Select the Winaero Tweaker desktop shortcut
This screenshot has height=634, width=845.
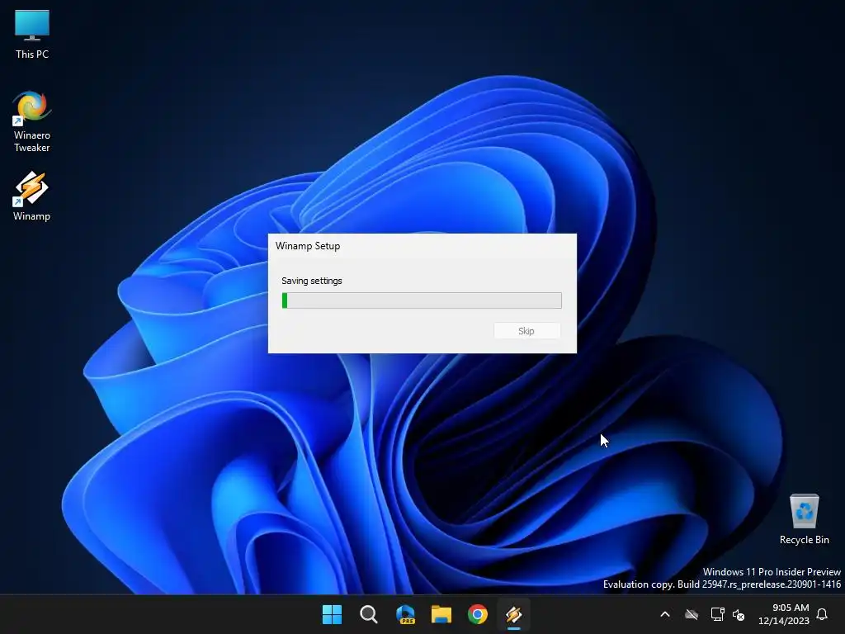(32, 122)
